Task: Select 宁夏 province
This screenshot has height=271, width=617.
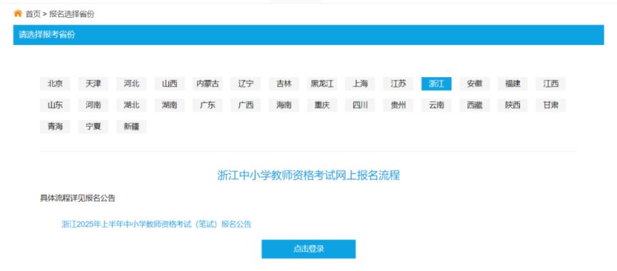Action: pyautogui.click(x=94, y=127)
